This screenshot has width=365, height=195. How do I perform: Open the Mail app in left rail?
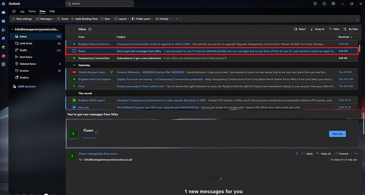point(3,12)
